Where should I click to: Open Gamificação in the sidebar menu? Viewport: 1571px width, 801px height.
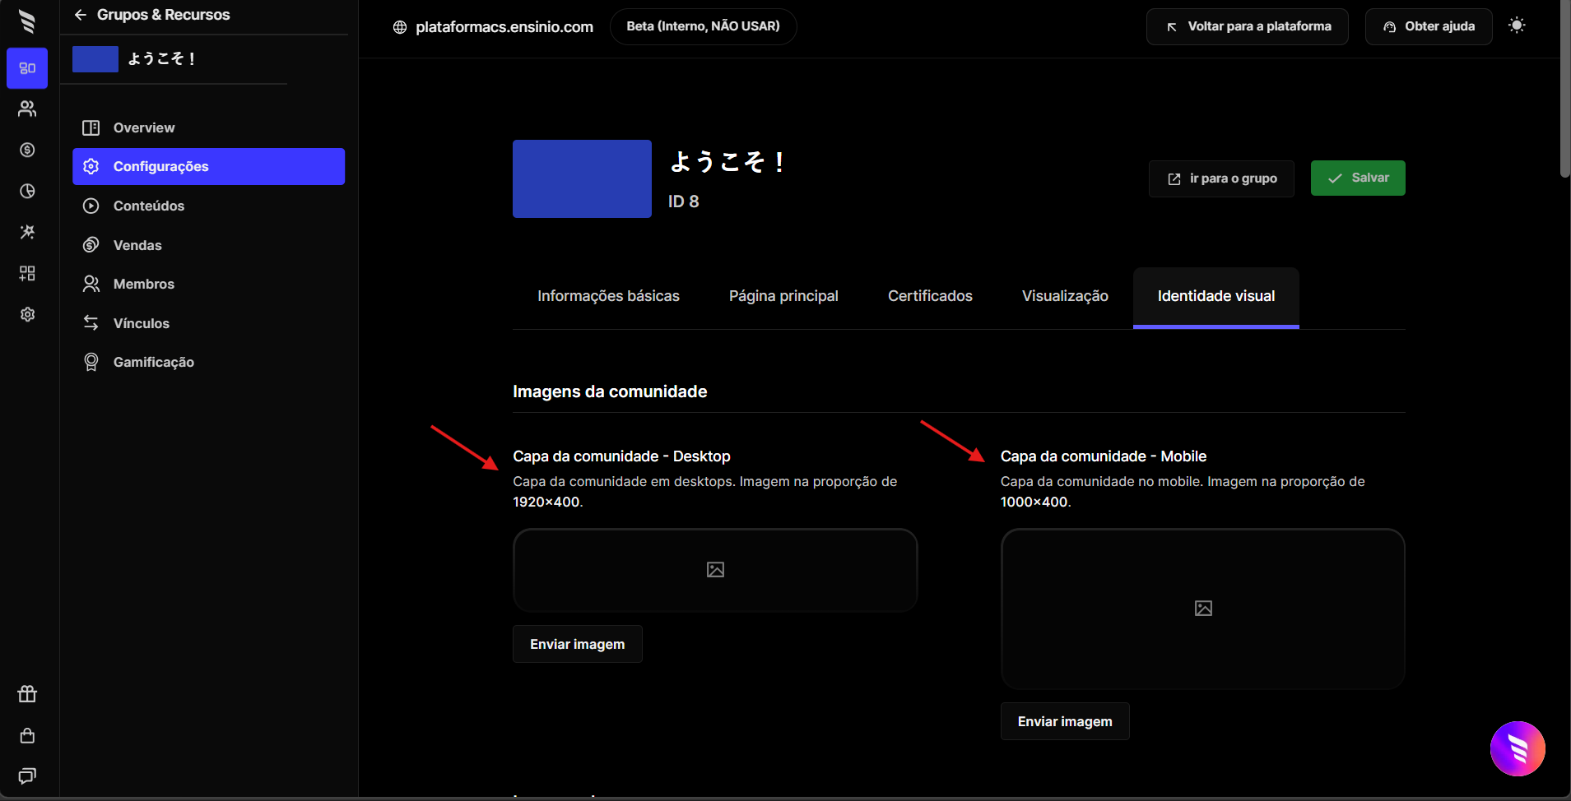coord(154,362)
